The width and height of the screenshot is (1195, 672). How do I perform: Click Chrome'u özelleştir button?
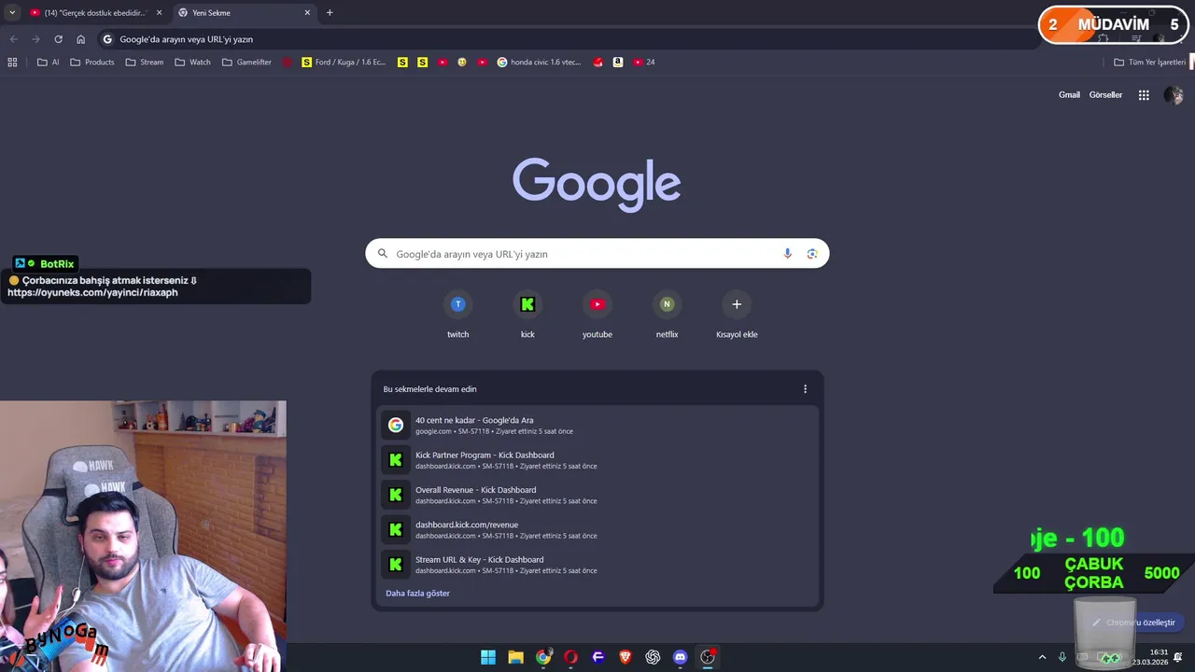coord(1133,623)
